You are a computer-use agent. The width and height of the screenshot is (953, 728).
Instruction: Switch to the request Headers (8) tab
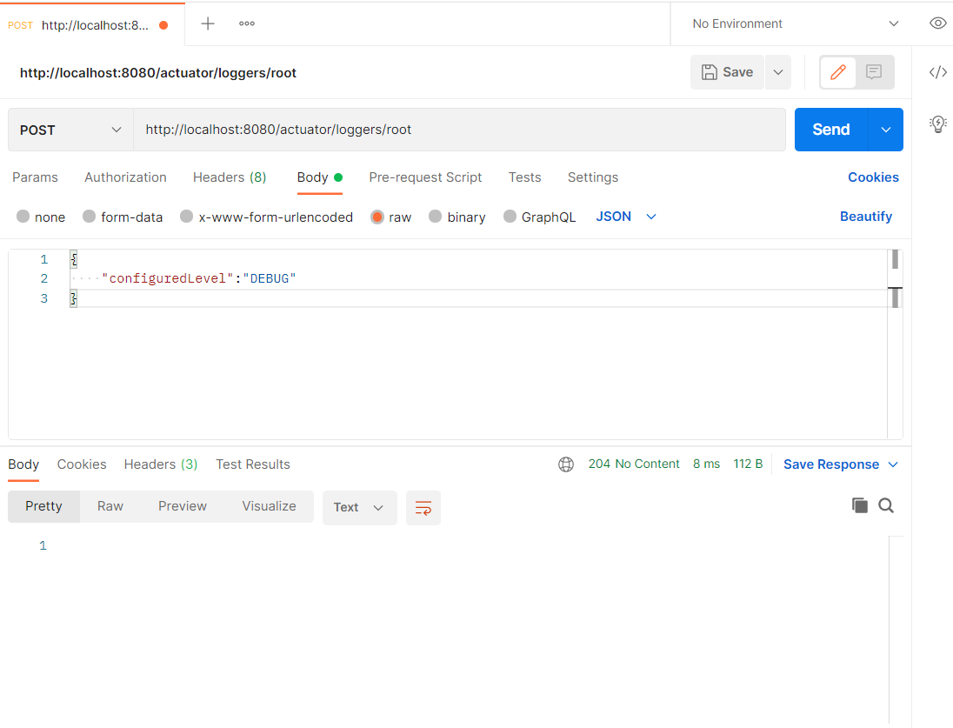coord(230,177)
